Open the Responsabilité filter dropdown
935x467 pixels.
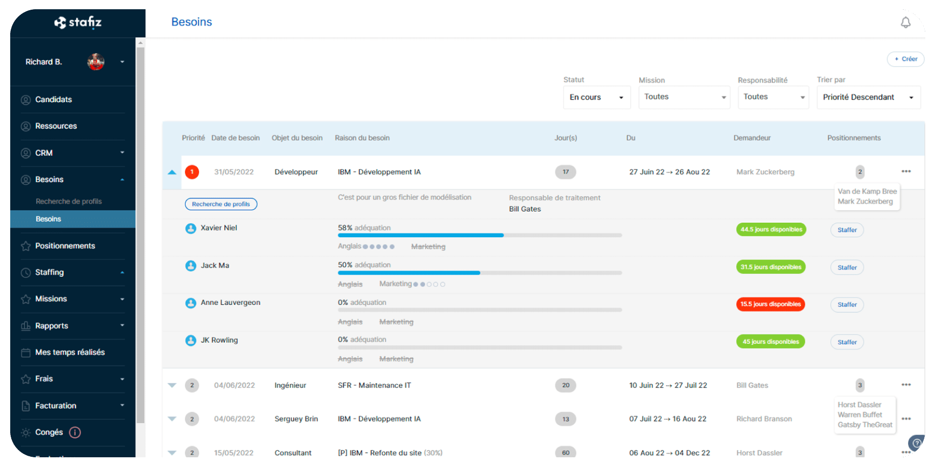tap(773, 97)
